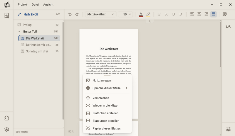Collapse the Erster Teil section

click(19, 31)
